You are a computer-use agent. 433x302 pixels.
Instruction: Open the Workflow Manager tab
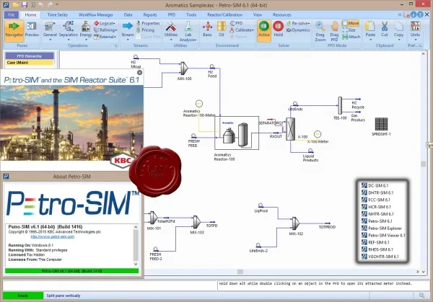95,15
